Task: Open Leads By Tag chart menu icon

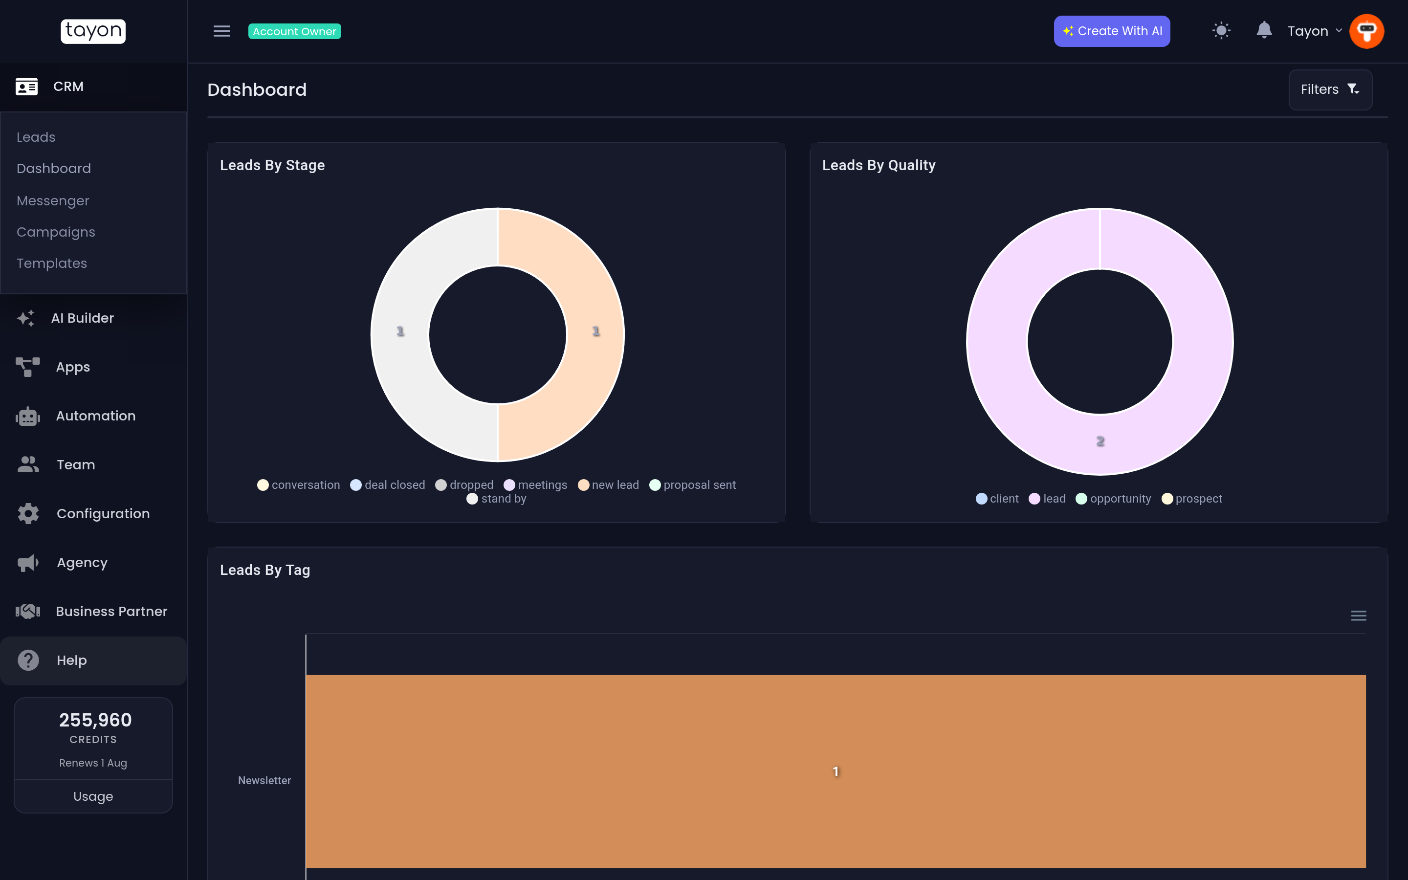Action: coord(1359,616)
